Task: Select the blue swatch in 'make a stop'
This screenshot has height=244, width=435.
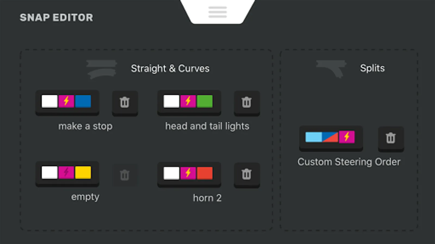Action: point(83,101)
